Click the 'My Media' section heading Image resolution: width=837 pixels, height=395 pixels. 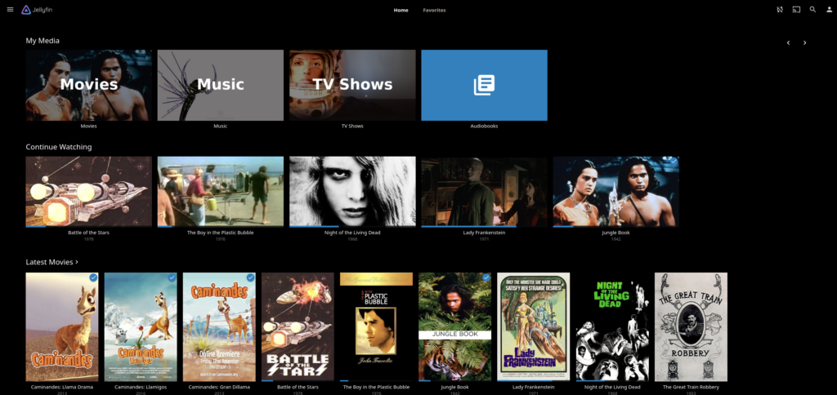point(43,41)
